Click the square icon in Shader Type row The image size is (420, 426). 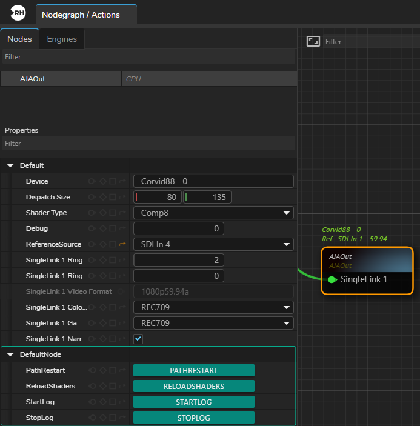[113, 213]
